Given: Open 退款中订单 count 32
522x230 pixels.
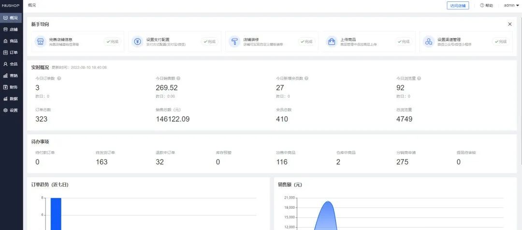Looking at the screenshot, I should (x=160, y=162).
